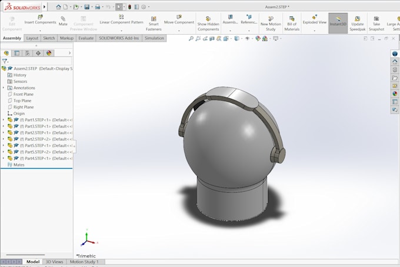The width and height of the screenshot is (400, 267).
Task: Expand the SOLIDWORKS main menu arrow
Action: pyautogui.click(x=44, y=7)
